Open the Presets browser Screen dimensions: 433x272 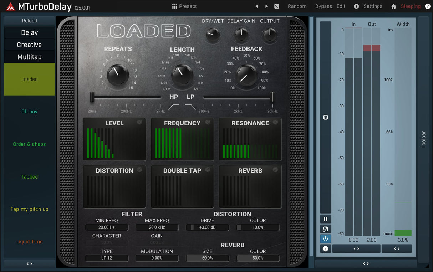184,6
